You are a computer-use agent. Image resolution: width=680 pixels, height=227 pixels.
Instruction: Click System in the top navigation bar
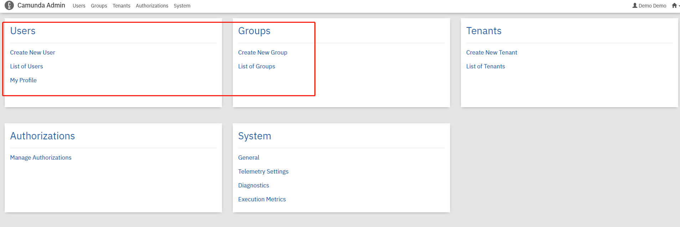182,6
